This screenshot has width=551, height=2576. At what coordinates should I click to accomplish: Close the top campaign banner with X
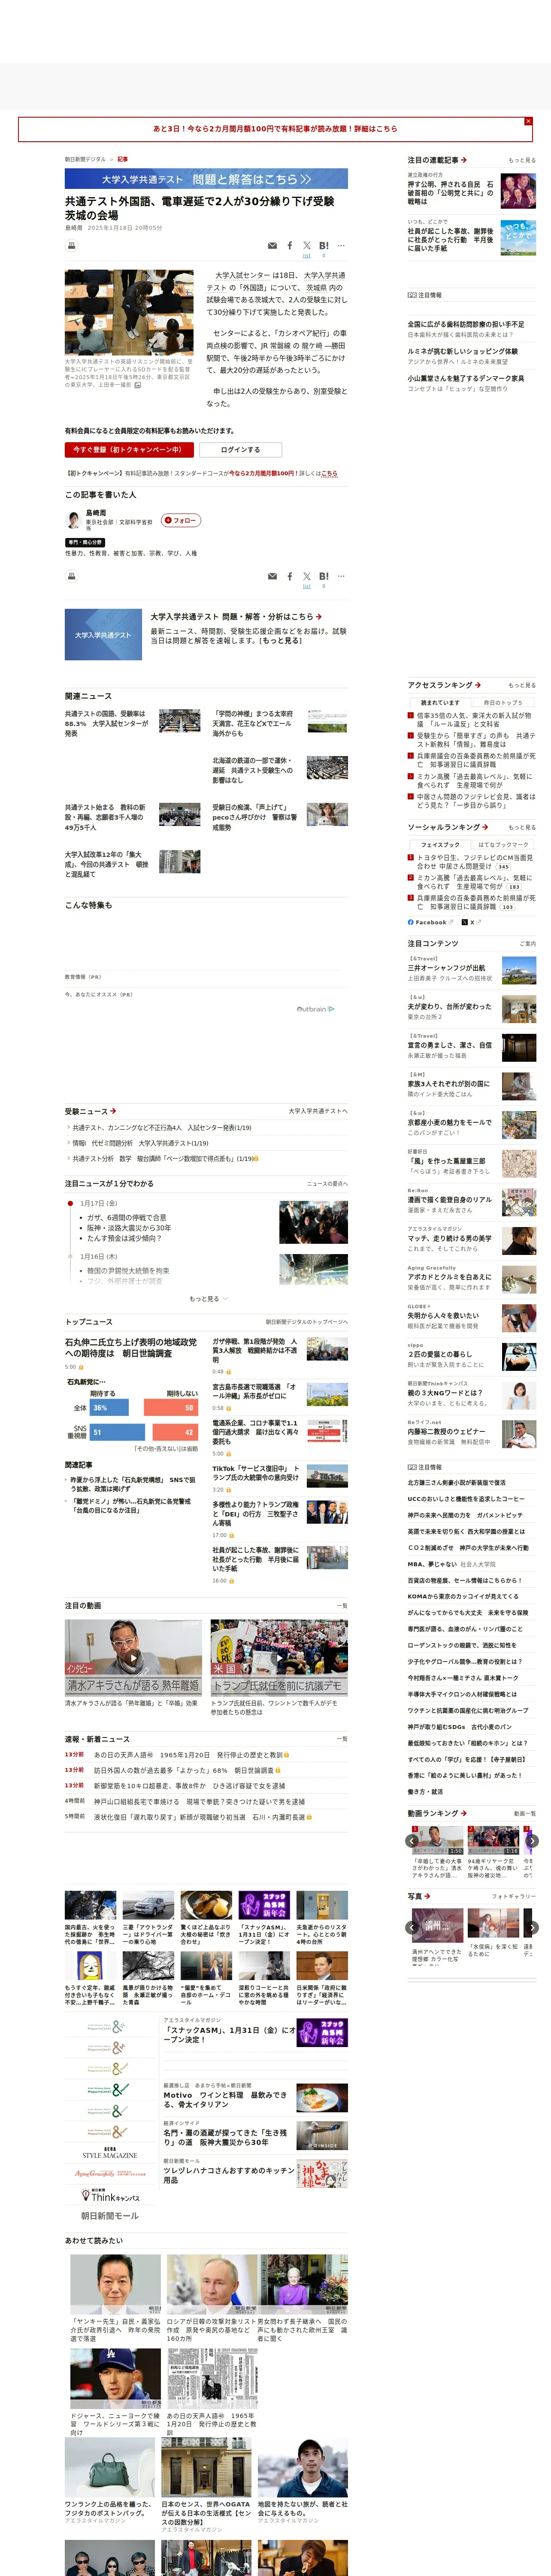tap(528, 121)
